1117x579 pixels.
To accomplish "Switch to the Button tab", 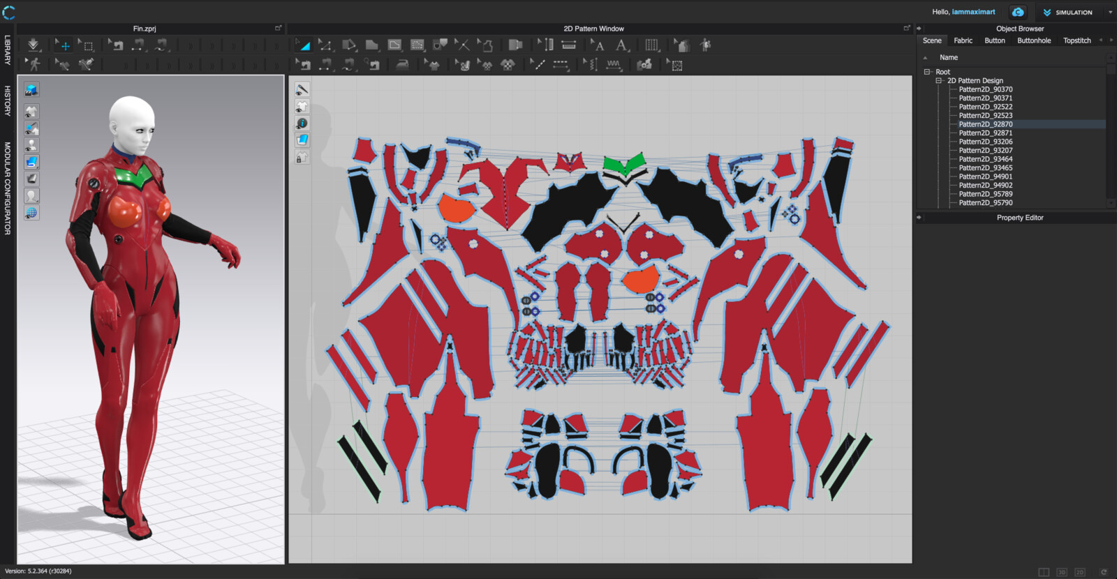I will 995,40.
